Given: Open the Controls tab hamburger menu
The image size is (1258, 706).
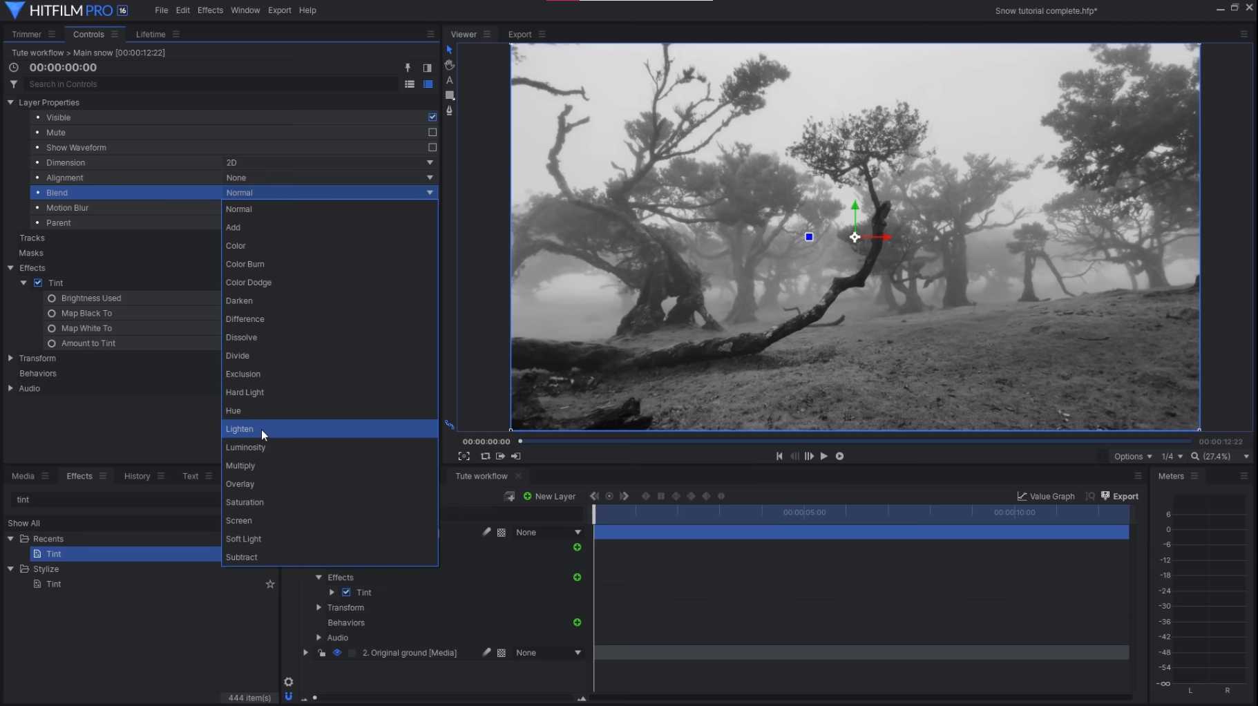Looking at the screenshot, I should coord(115,35).
